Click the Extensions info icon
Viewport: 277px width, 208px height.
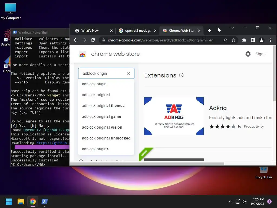click(x=181, y=75)
